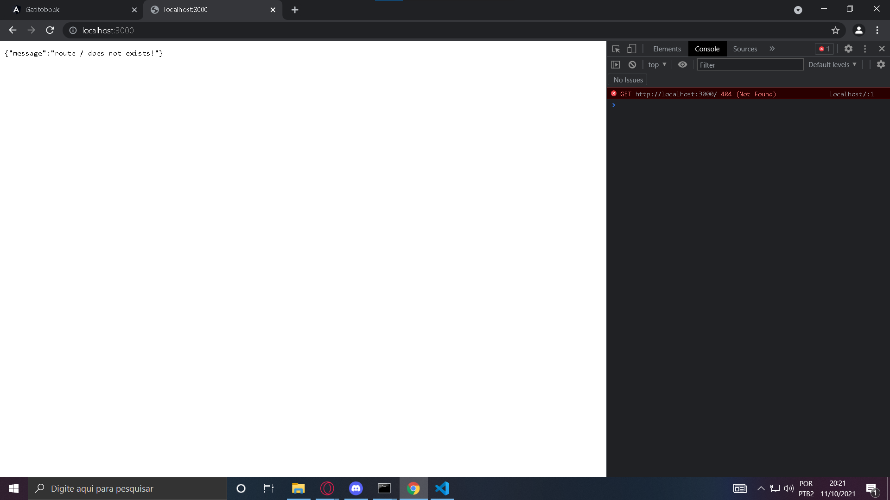Open the Chrome profile avatar

pos(858,30)
